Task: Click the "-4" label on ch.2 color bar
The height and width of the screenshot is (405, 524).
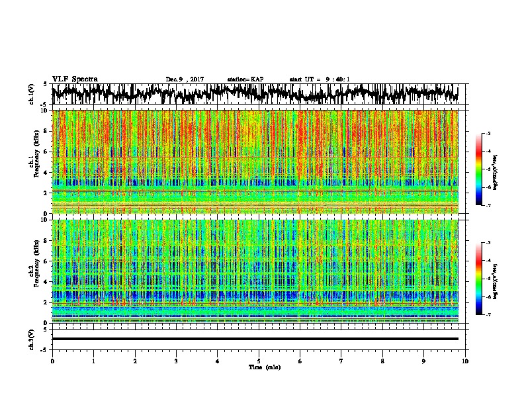Action: [x=488, y=260]
